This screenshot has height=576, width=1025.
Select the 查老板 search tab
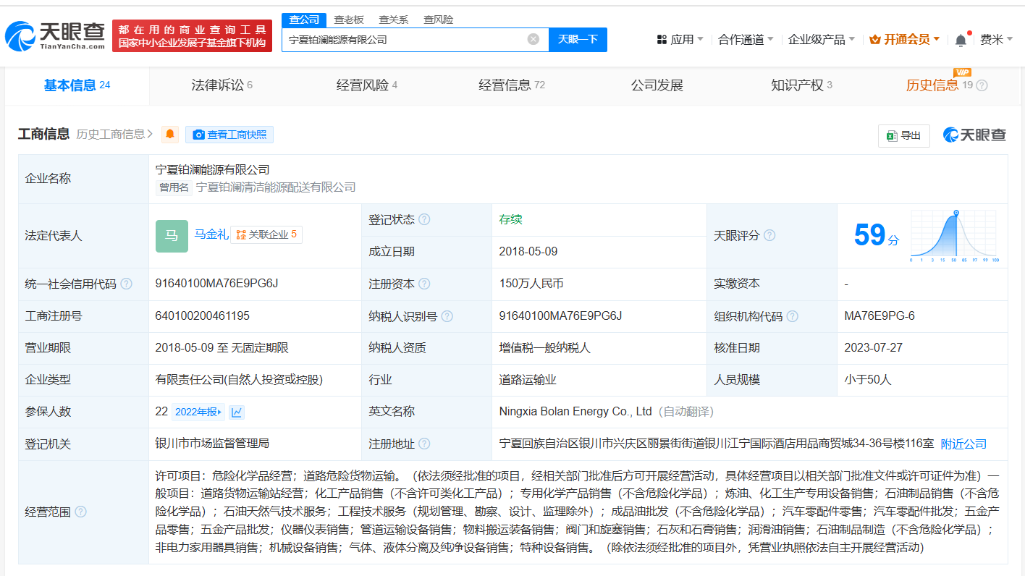pos(349,20)
